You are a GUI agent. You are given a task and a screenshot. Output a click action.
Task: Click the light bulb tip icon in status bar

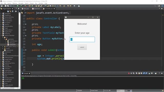(x=163, y=91)
